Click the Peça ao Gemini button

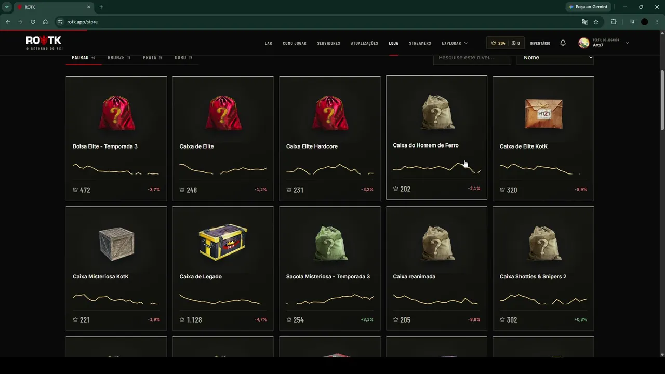[588, 7]
